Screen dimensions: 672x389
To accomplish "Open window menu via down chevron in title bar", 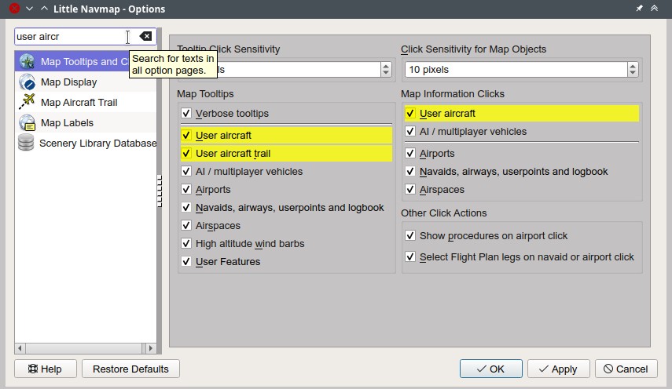I will pyautogui.click(x=29, y=9).
